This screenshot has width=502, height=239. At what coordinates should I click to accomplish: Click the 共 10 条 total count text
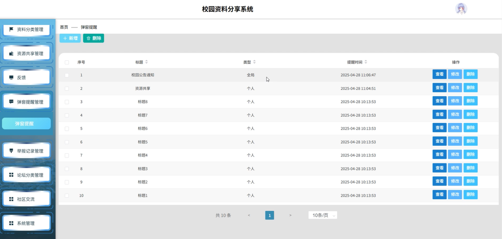point(223,215)
